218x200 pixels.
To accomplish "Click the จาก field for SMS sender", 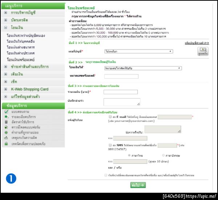I will pos(130,162).
